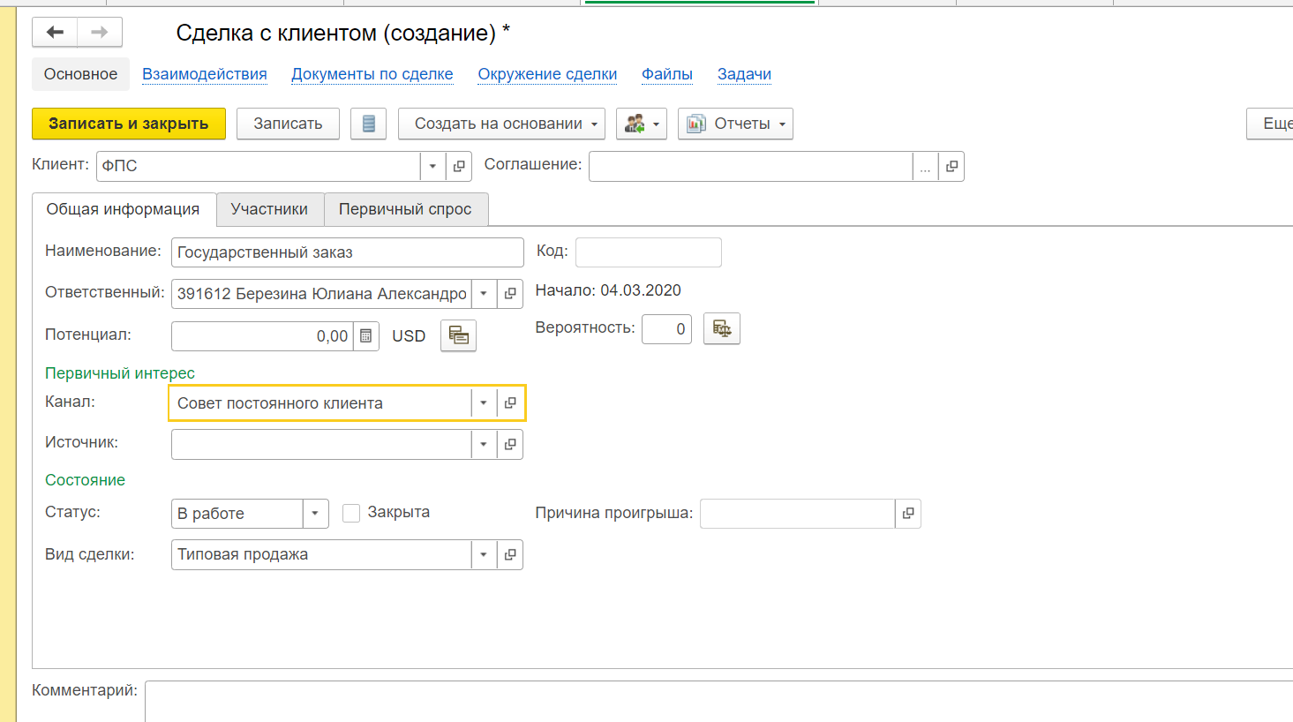The image size is (1293, 722).
Task: Open the Клиент record via open icon
Action: coord(459,166)
